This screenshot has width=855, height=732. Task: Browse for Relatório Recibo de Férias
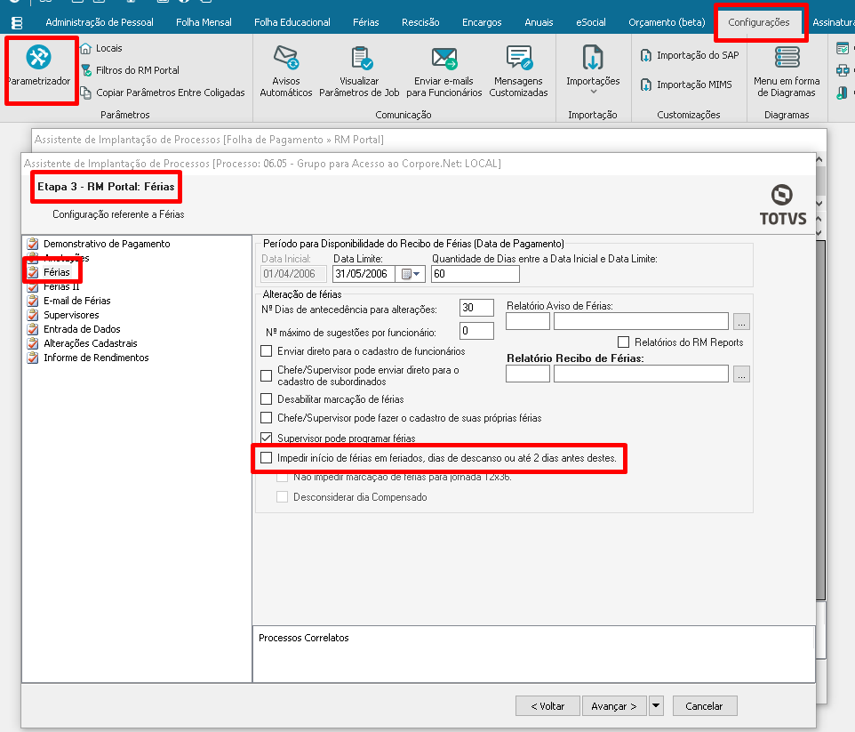(x=741, y=374)
